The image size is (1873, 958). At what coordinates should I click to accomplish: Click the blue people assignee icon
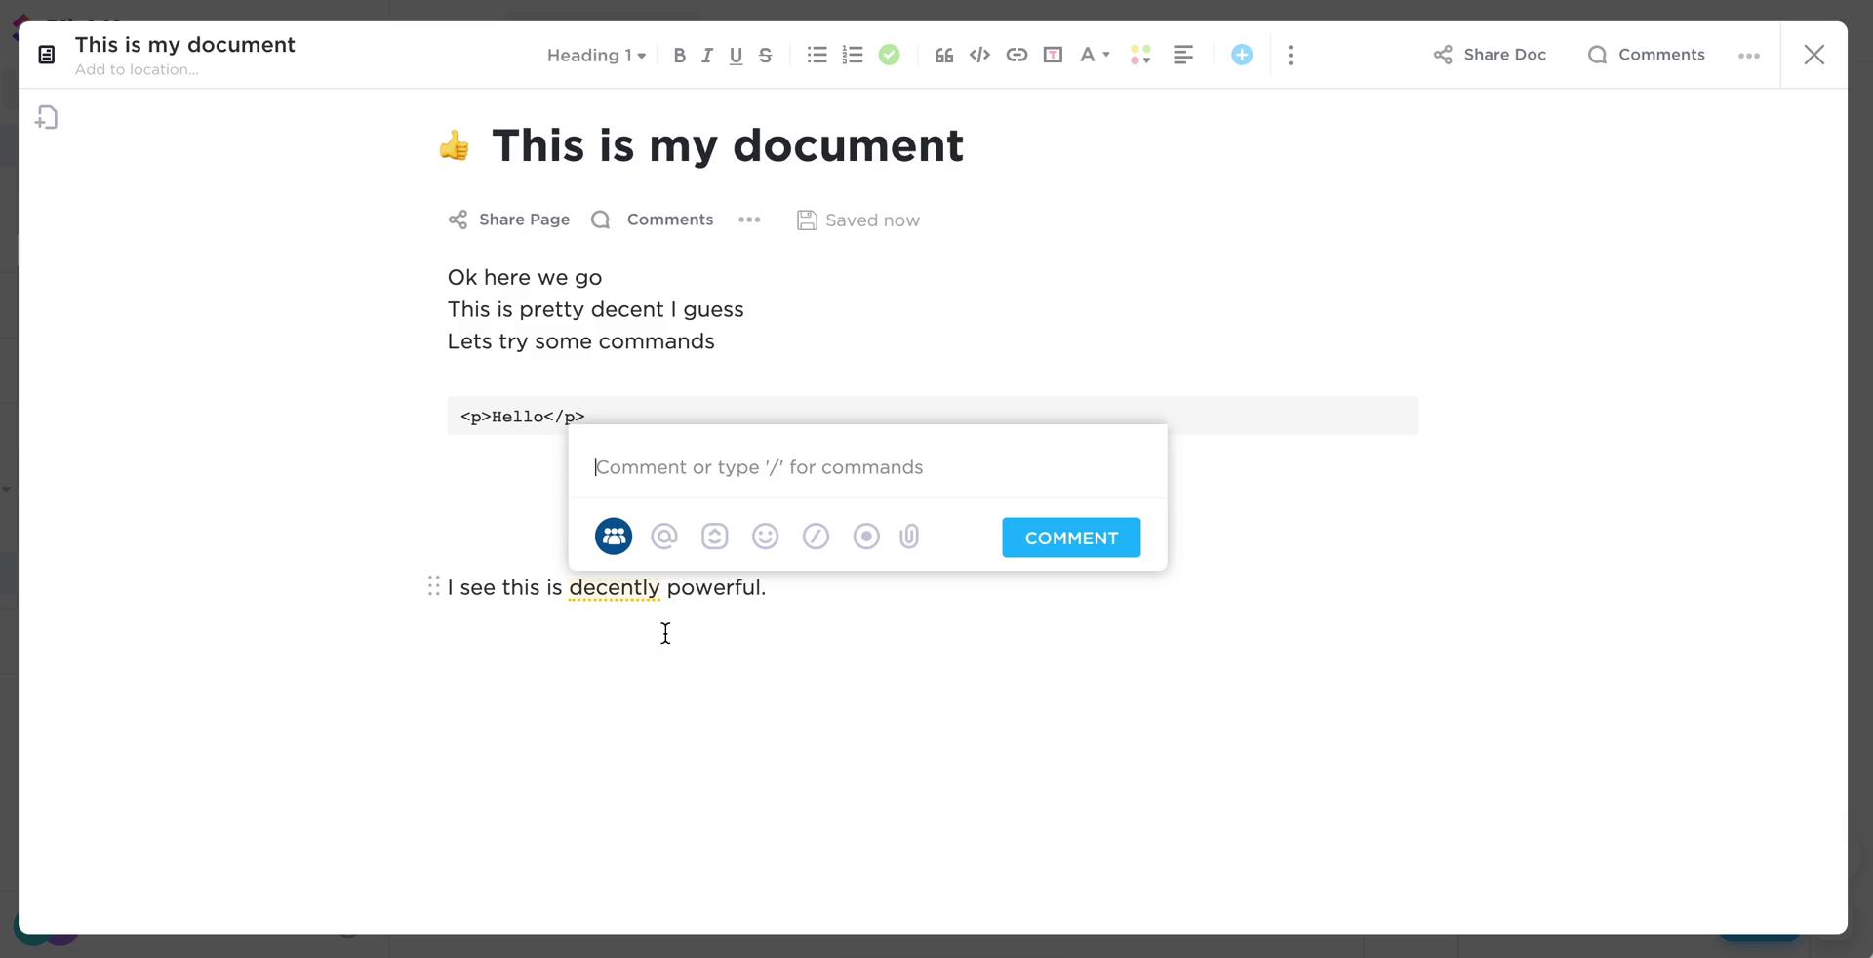614,537
